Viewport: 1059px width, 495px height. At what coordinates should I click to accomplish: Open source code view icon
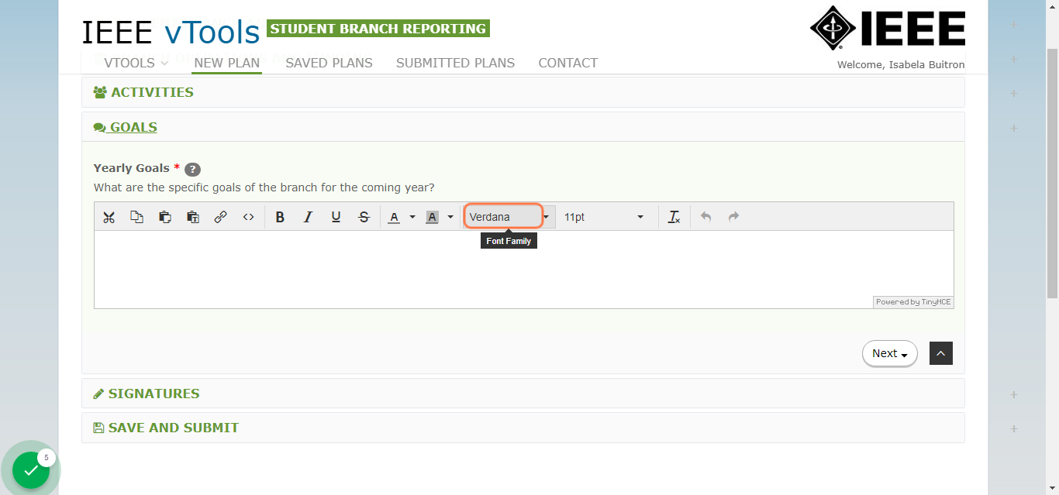[248, 217]
